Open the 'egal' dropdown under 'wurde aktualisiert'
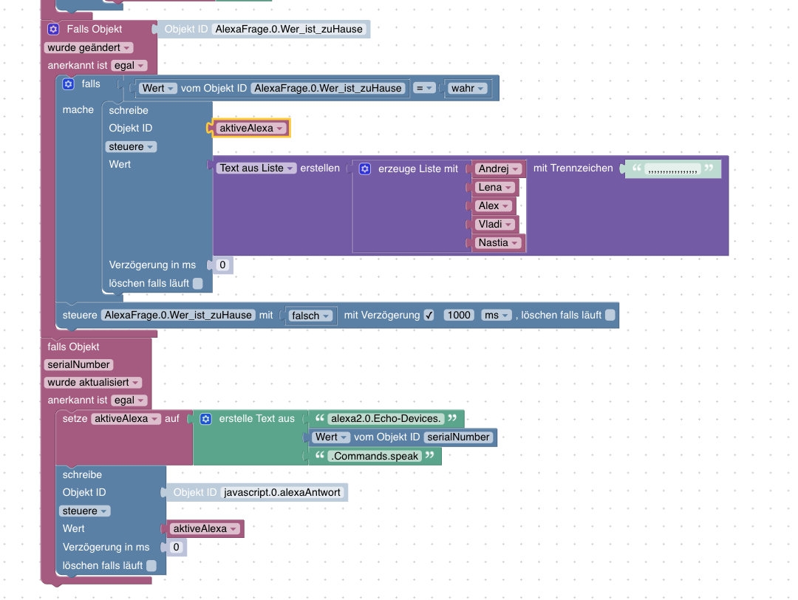 point(129,400)
